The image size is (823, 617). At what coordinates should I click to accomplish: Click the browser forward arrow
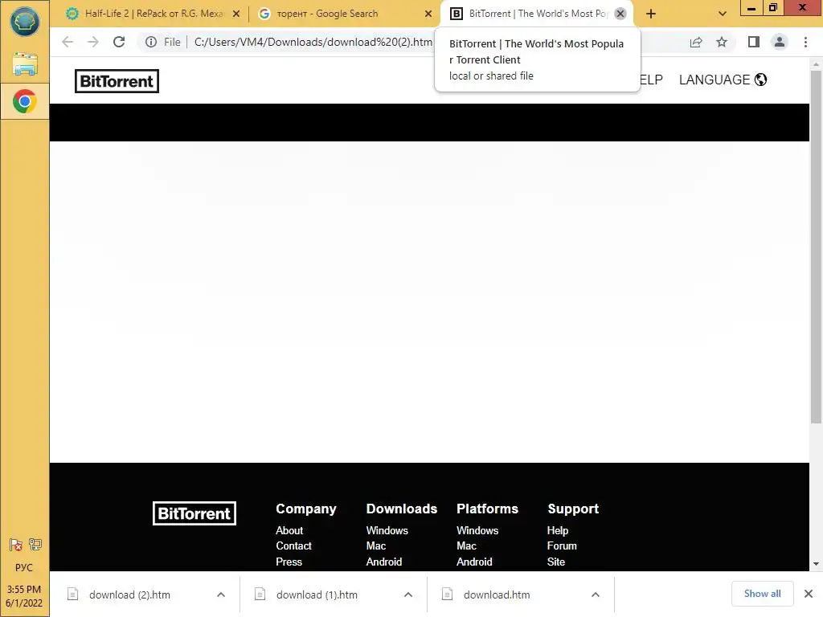[x=93, y=42]
